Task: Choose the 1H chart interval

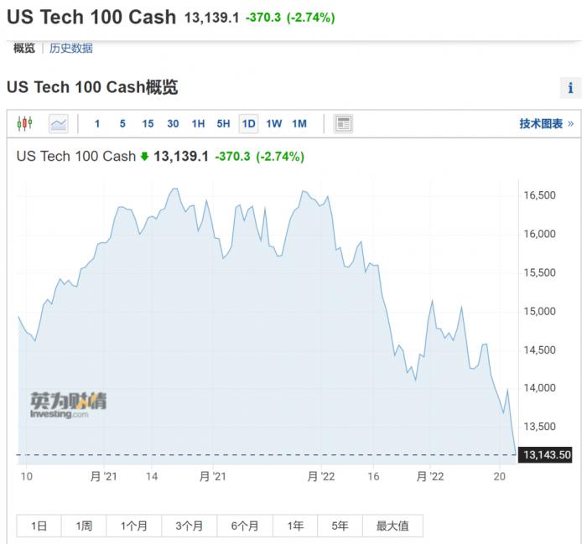Action: [198, 124]
